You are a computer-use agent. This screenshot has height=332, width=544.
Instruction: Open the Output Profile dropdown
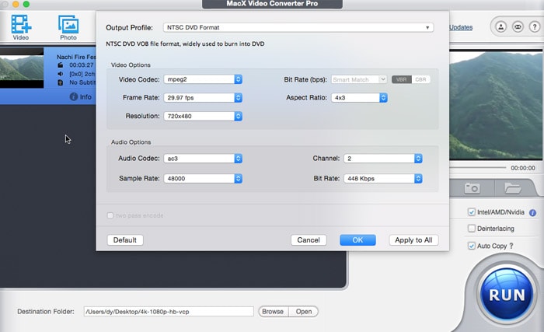click(x=298, y=27)
